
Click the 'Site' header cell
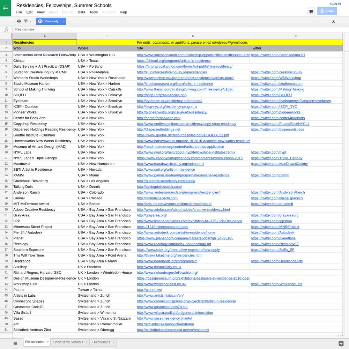193,48
